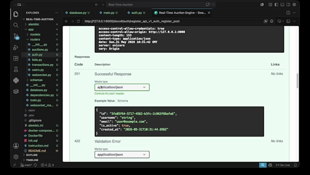Switch to the main.py tab
This screenshot has height=175, width=310.
(108, 13)
